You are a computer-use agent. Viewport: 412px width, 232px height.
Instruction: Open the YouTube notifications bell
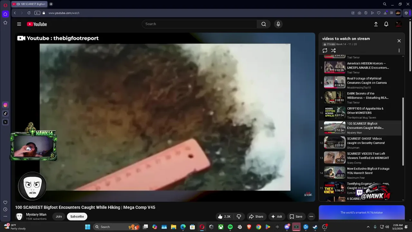click(x=386, y=24)
